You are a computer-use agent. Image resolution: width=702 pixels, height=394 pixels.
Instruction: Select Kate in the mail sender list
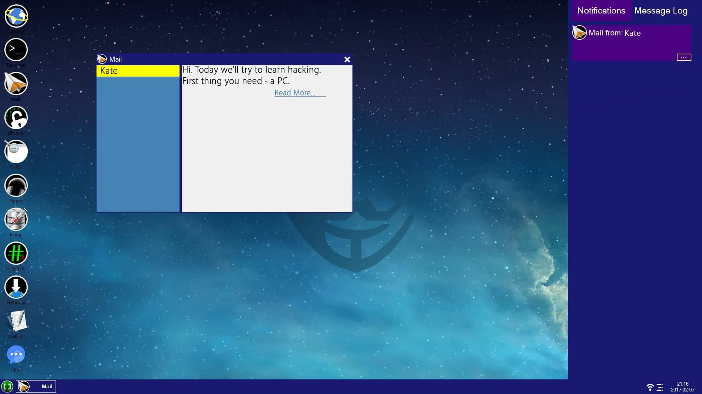[x=137, y=70]
